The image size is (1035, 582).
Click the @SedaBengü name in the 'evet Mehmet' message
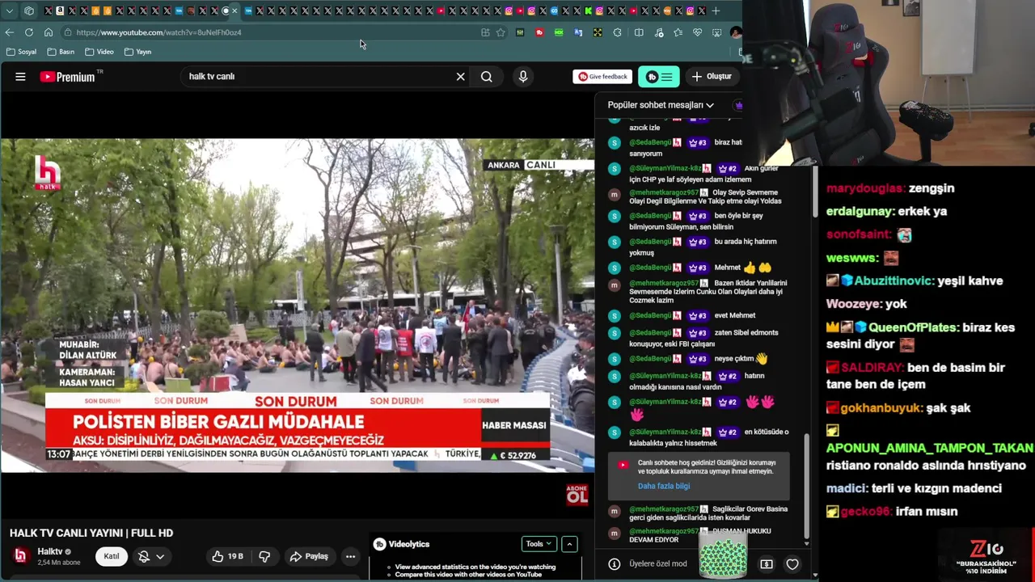pyautogui.click(x=650, y=315)
